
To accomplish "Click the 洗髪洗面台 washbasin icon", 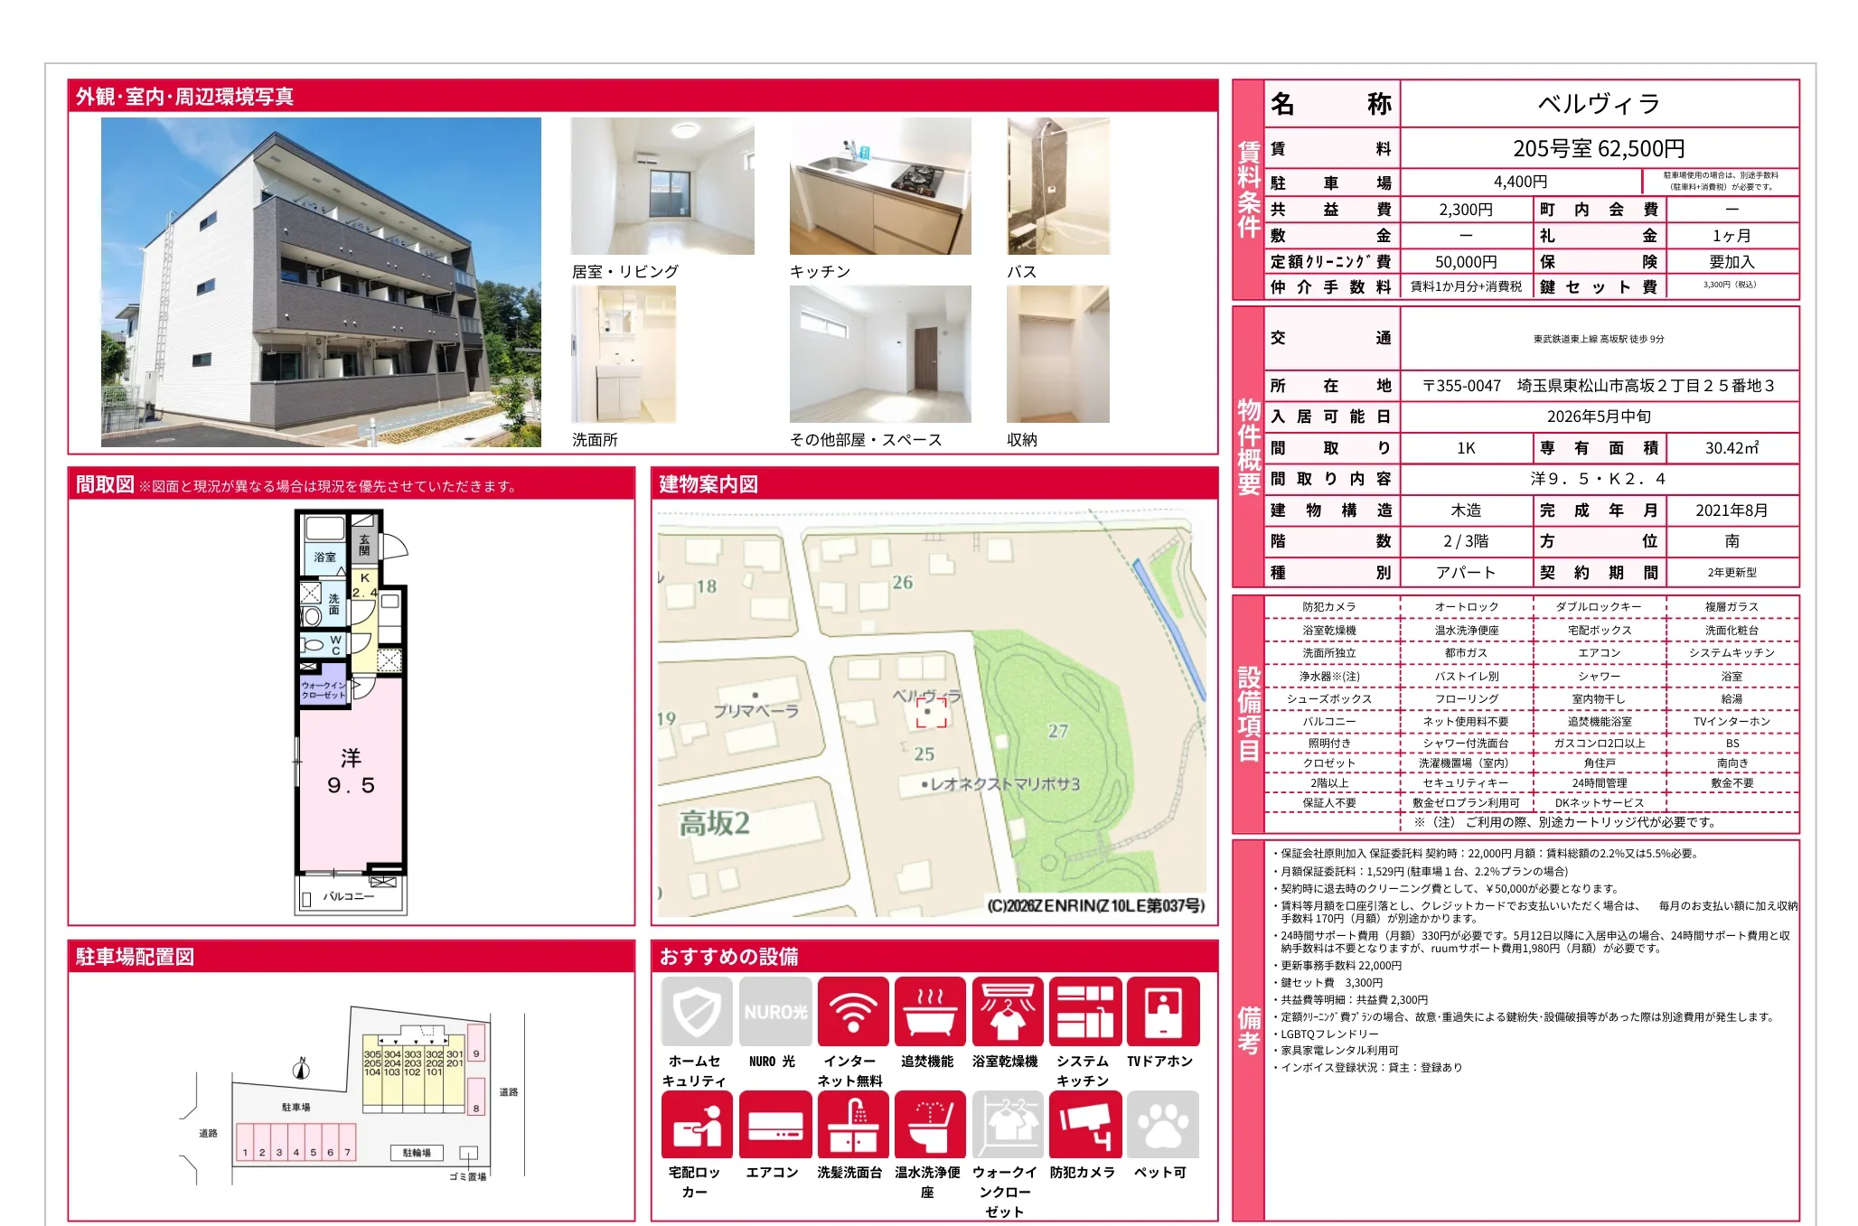I will coord(852,1124).
